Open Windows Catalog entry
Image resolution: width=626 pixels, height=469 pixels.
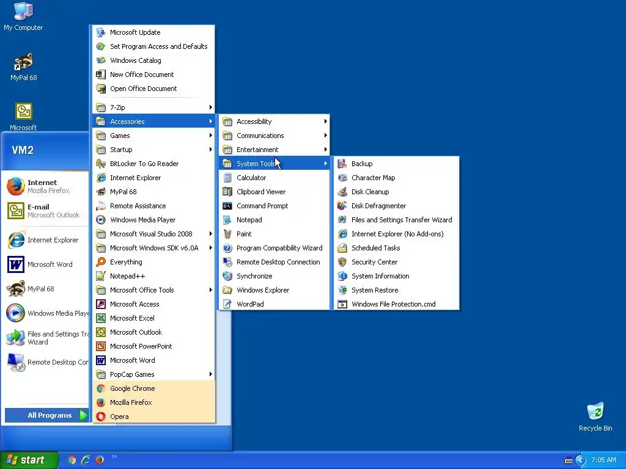[153, 60]
